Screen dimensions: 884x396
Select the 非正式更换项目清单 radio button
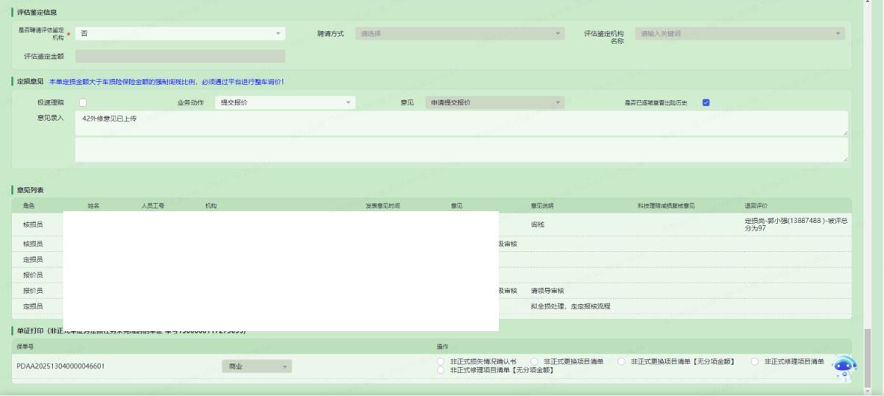coord(535,361)
